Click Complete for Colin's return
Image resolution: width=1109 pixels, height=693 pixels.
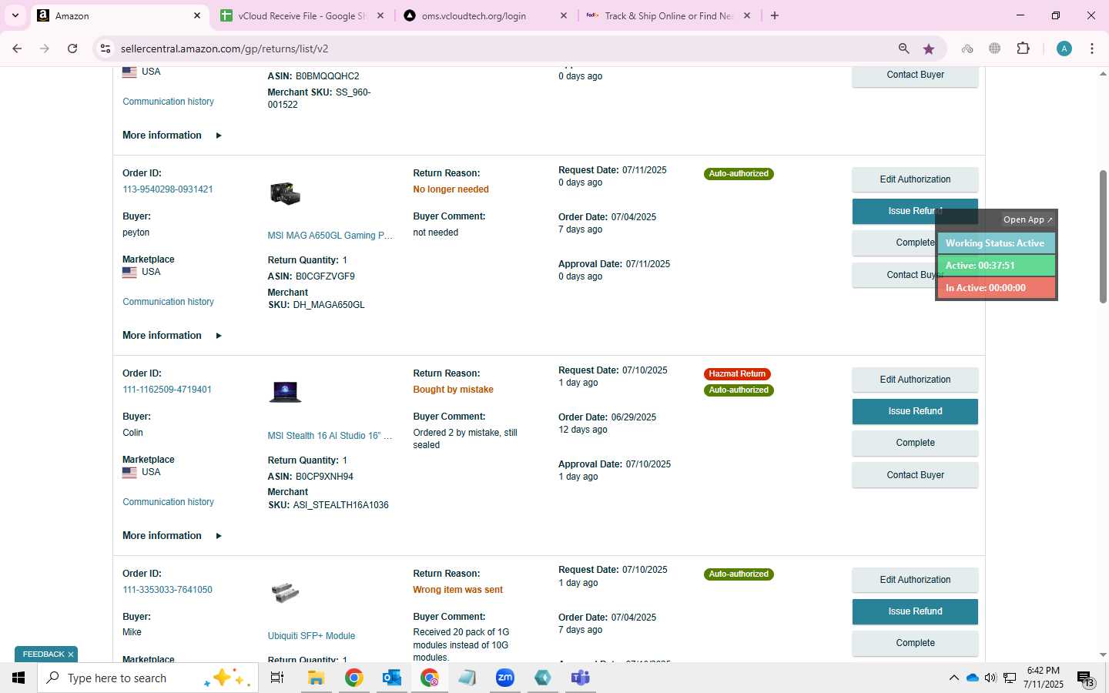click(915, 443)
